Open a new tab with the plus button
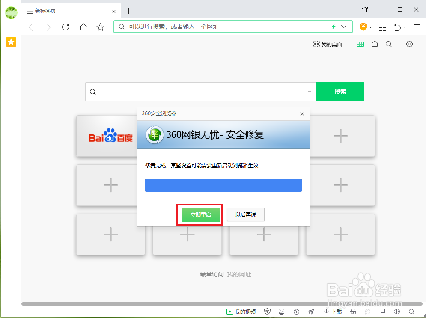Screen dimensions: 426x318 tap(128, 11)
